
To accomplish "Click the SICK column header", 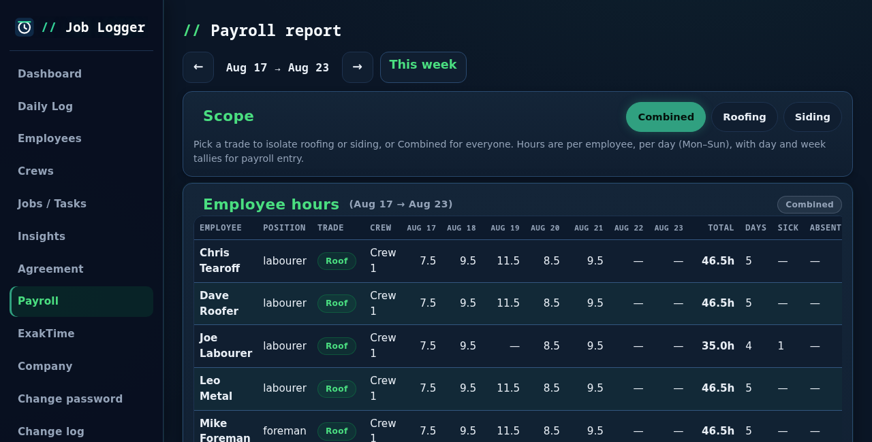I will [788, 228].
